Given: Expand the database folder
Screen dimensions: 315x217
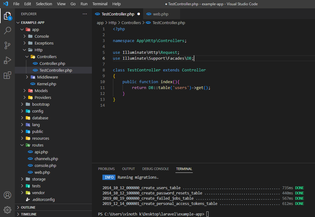Looking at the screenshot, I should click(x=40, y=118).
